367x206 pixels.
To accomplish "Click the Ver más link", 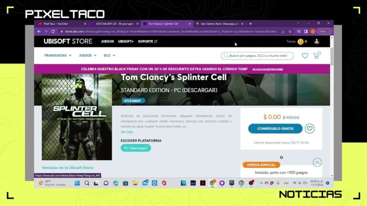I will coord(127,132).
